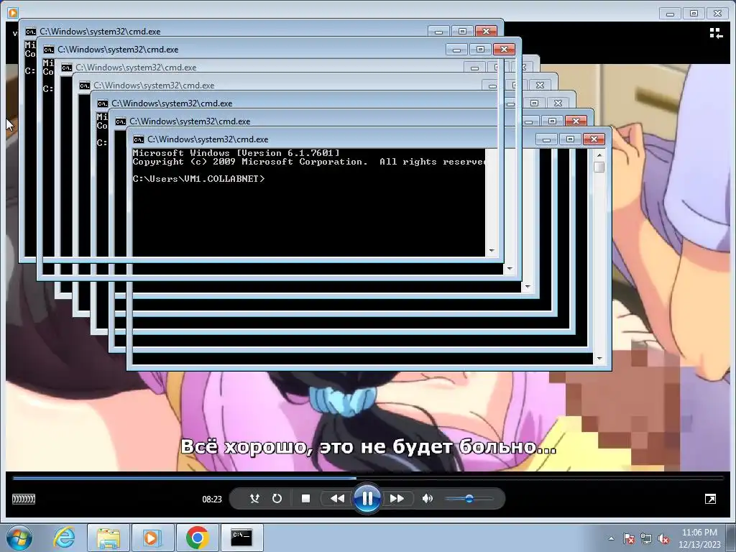The height and width of the screenshot is (552, 736).
Task: Open Windows Explorer from taskbar
Action: coord(109,538)
